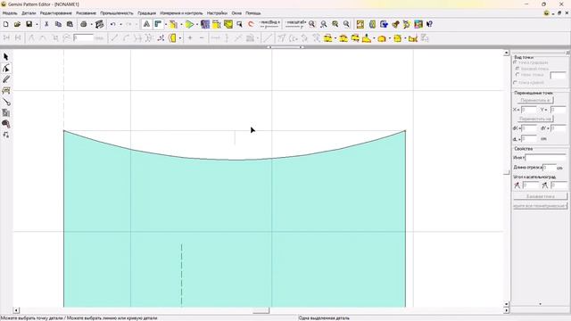The image size is (571, 321).
Task: Click the lowest icon in left toolbar
Action: (6, 135)
